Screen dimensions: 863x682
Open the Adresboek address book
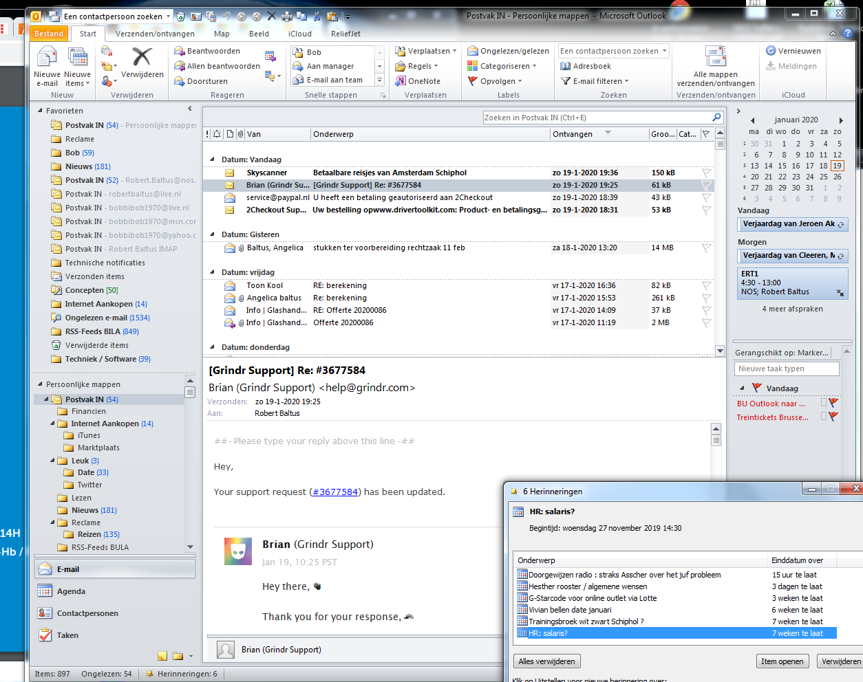(x=586, y=66)
